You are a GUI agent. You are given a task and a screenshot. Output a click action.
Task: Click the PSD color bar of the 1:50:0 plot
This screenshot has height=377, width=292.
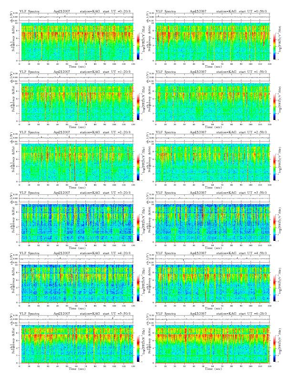[275, 107]
